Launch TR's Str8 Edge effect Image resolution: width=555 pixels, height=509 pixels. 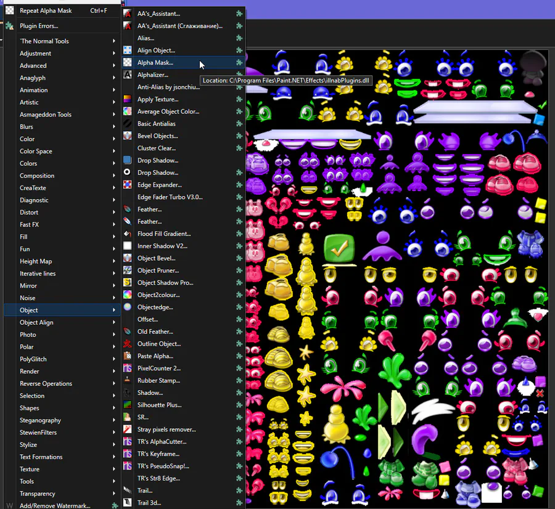click(183, 478)
